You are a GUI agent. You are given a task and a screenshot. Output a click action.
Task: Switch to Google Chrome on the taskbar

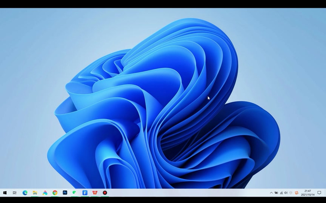click(55, 193)
